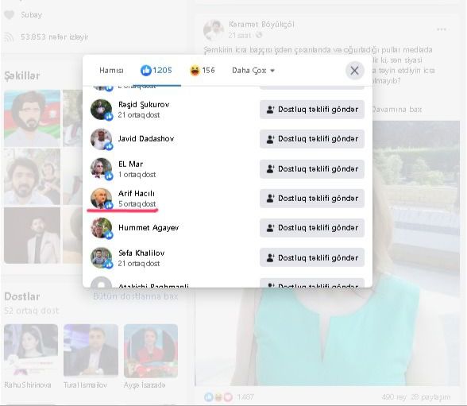
Task: Click the Şəkillər section heading
Action: 21,75
